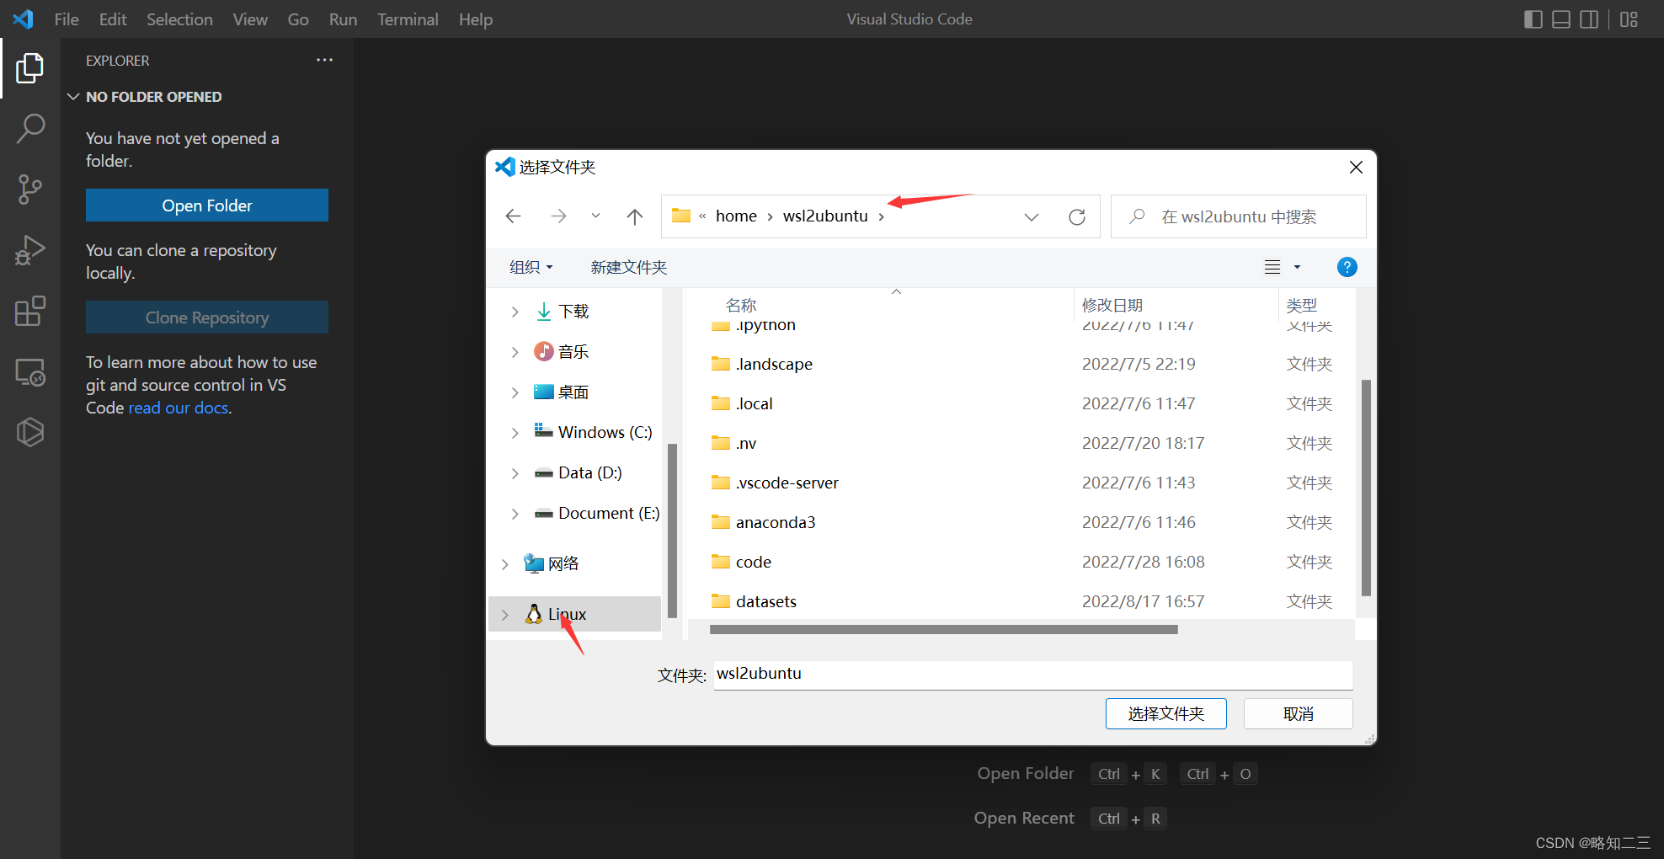
Task: Open Explorer more actions ellipsis
Action: (x=324, y=60)
